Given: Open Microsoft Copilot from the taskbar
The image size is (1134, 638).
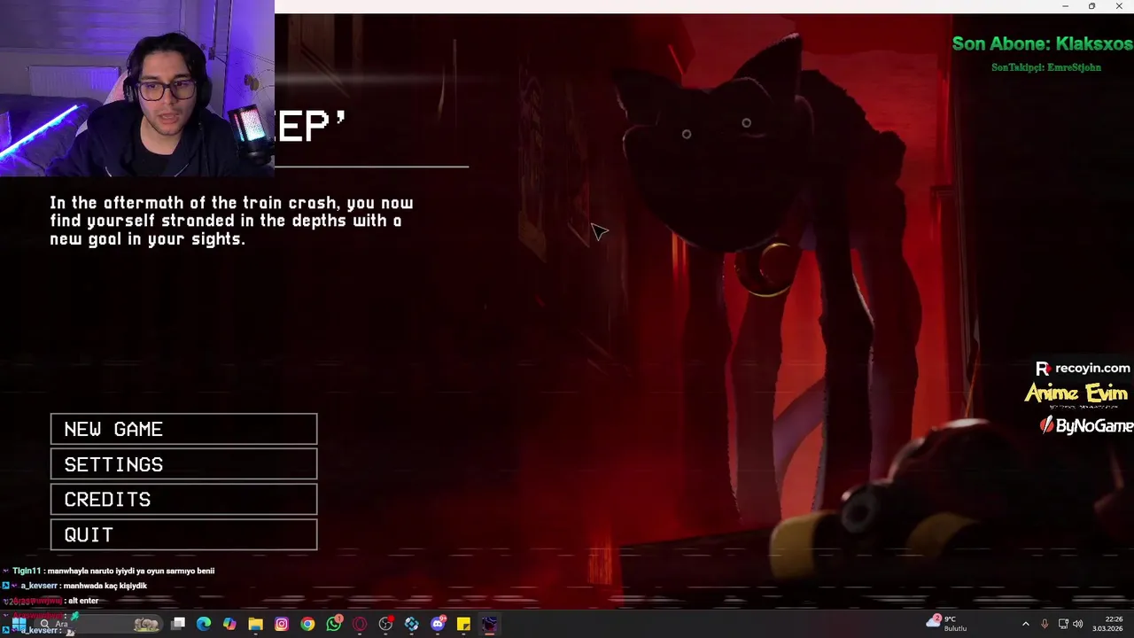Looking at the screenshot, I should [x=229, y=624].
